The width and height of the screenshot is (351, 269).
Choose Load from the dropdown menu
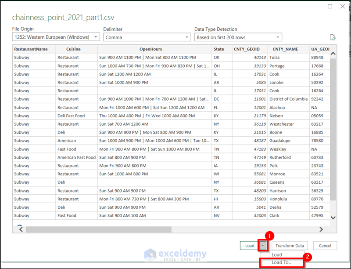(277, 254)
